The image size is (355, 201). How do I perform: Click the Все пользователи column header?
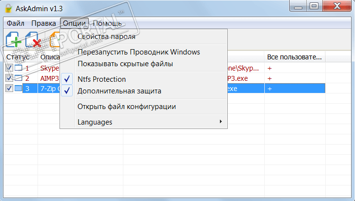(294, 57)
